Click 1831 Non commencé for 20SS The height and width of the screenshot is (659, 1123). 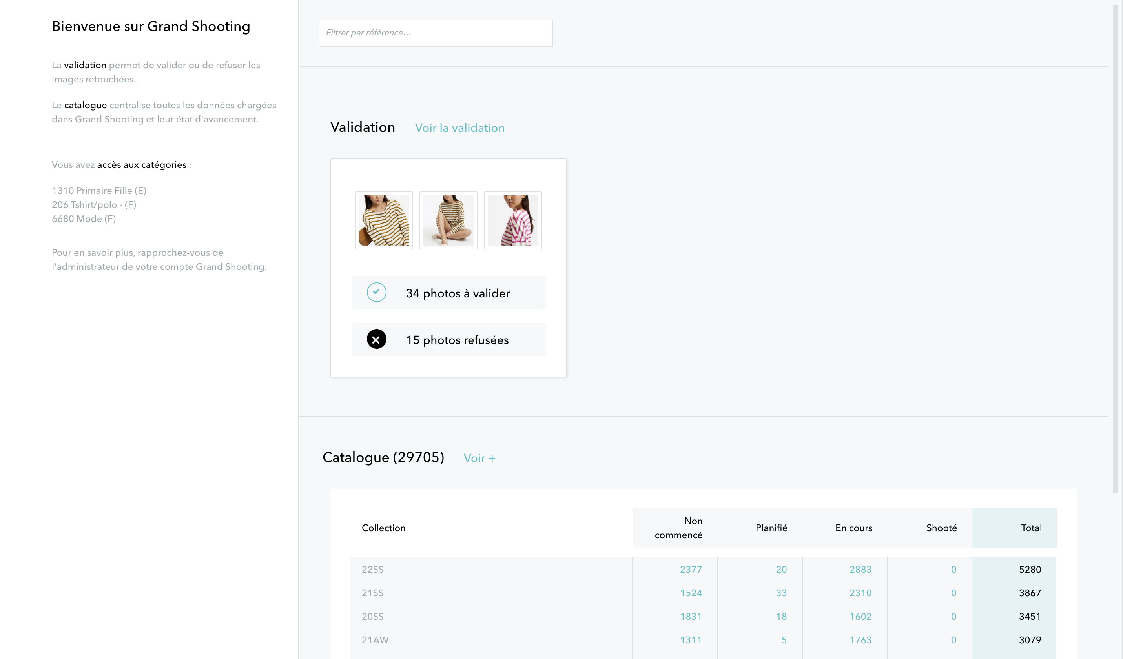pos(690,616)
